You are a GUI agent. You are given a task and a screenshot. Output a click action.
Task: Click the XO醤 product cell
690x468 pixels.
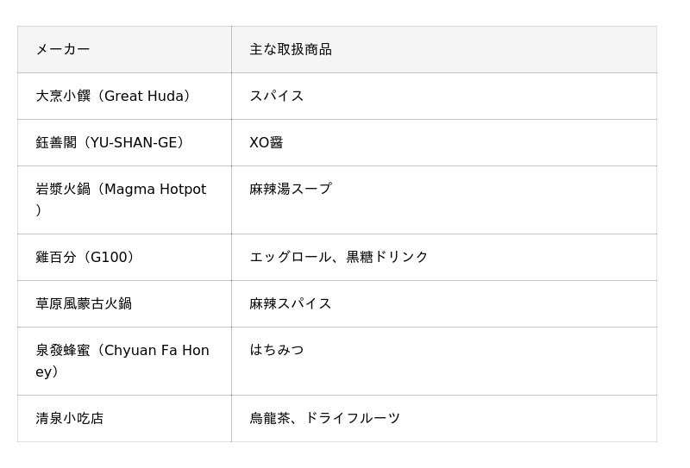tap(444, 142)
